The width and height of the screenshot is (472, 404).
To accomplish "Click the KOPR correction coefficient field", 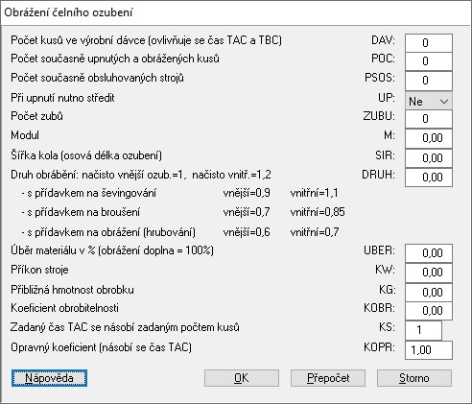I will pos(429,350).
